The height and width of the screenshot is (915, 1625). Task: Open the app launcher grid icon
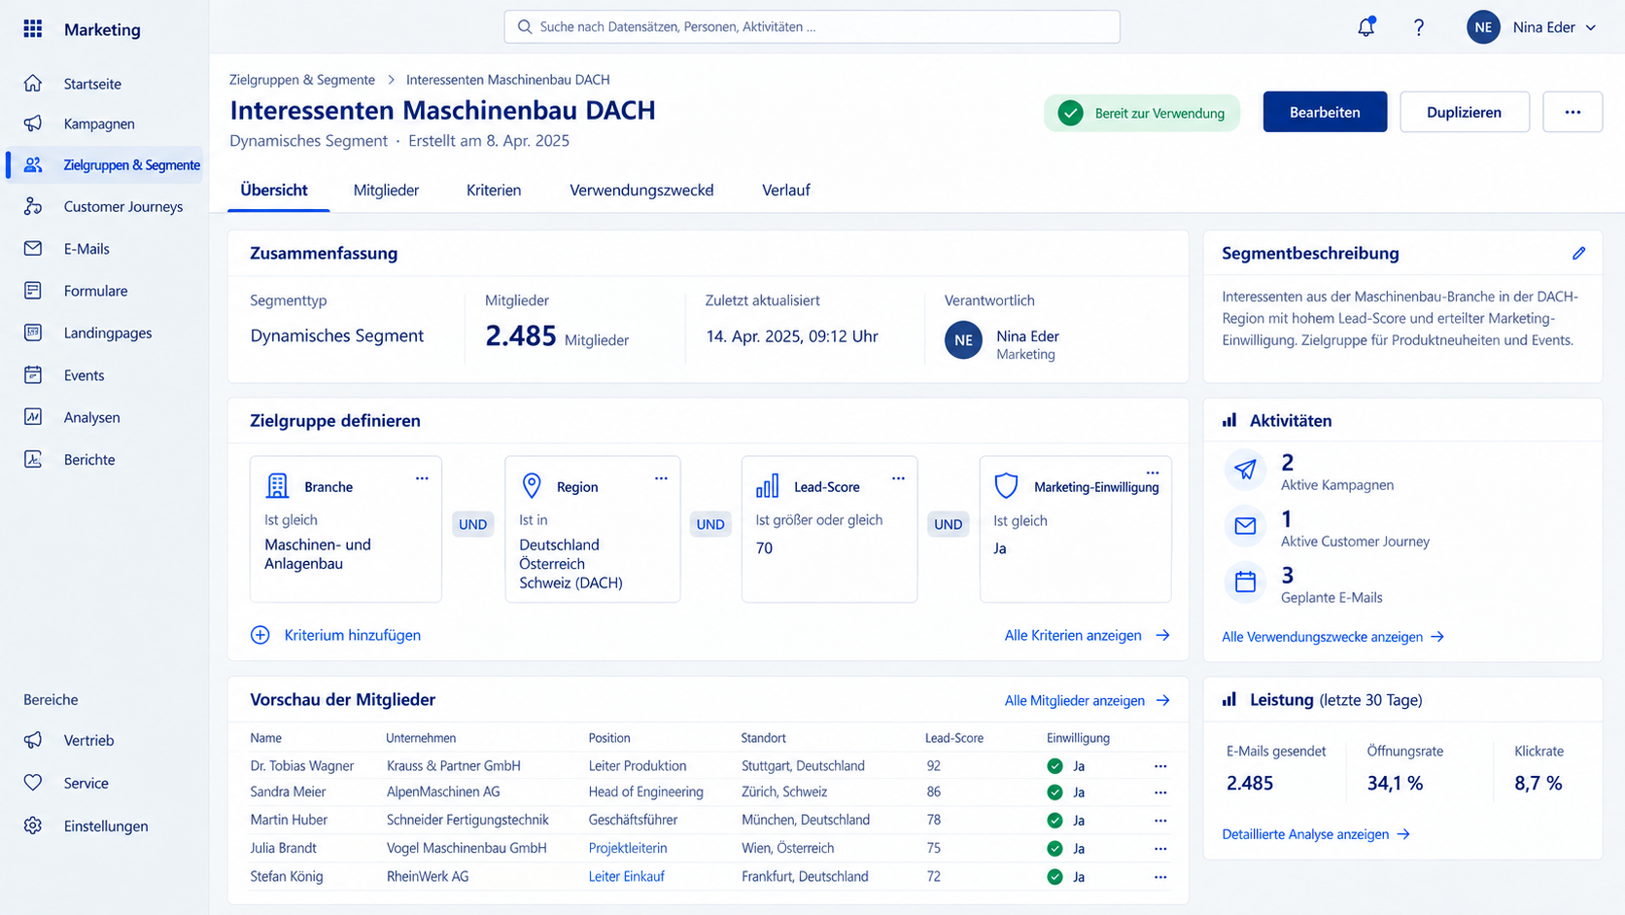tap(33, 28)
